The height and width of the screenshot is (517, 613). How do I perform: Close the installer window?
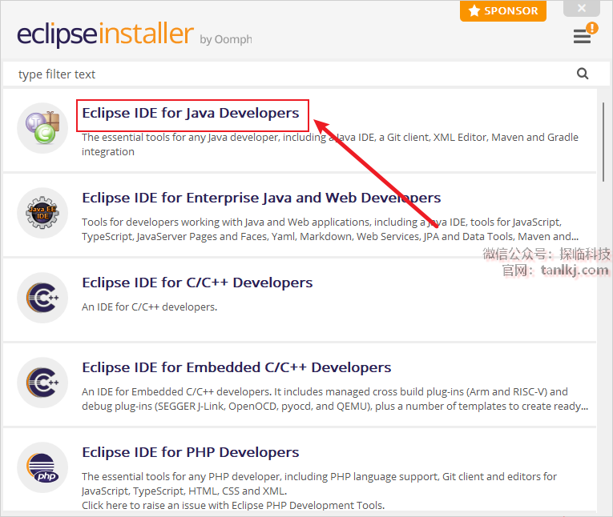point(582,8)
